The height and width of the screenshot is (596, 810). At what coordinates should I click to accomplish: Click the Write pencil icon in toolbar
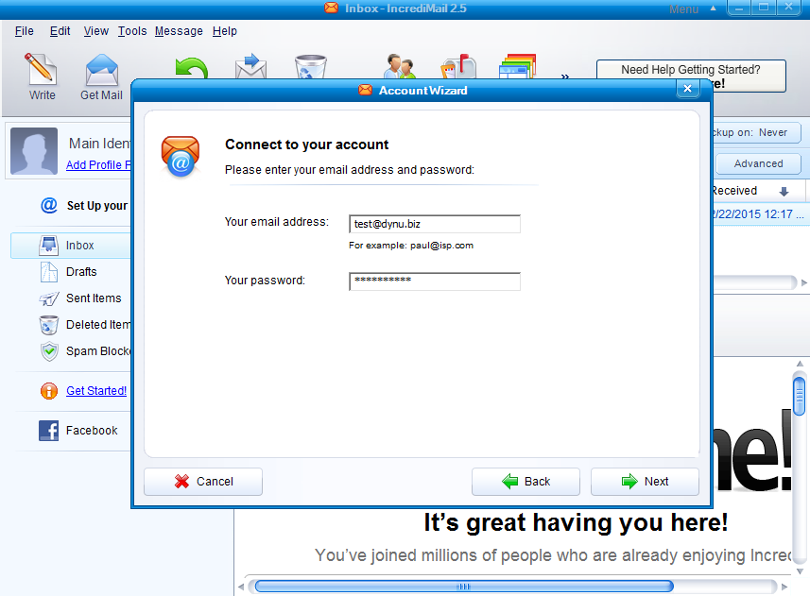pos(41,69)
